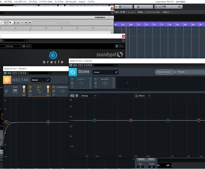205x169 pixels.
Task: Edit Ozone preset name with pencil icon
Action: click(116, 72)
